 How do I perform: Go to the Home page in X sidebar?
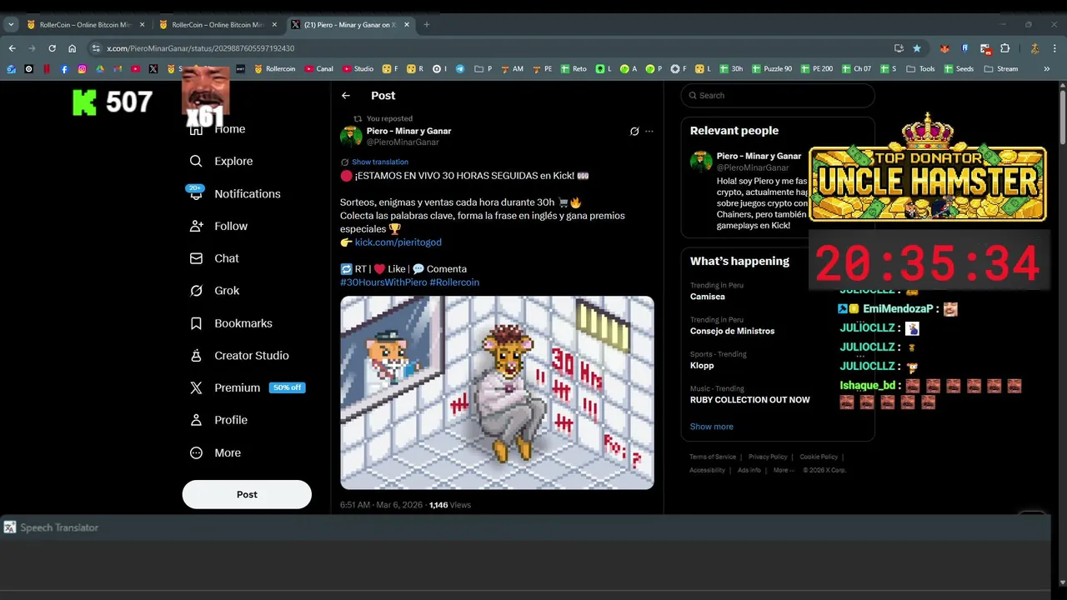pos(218,129)
